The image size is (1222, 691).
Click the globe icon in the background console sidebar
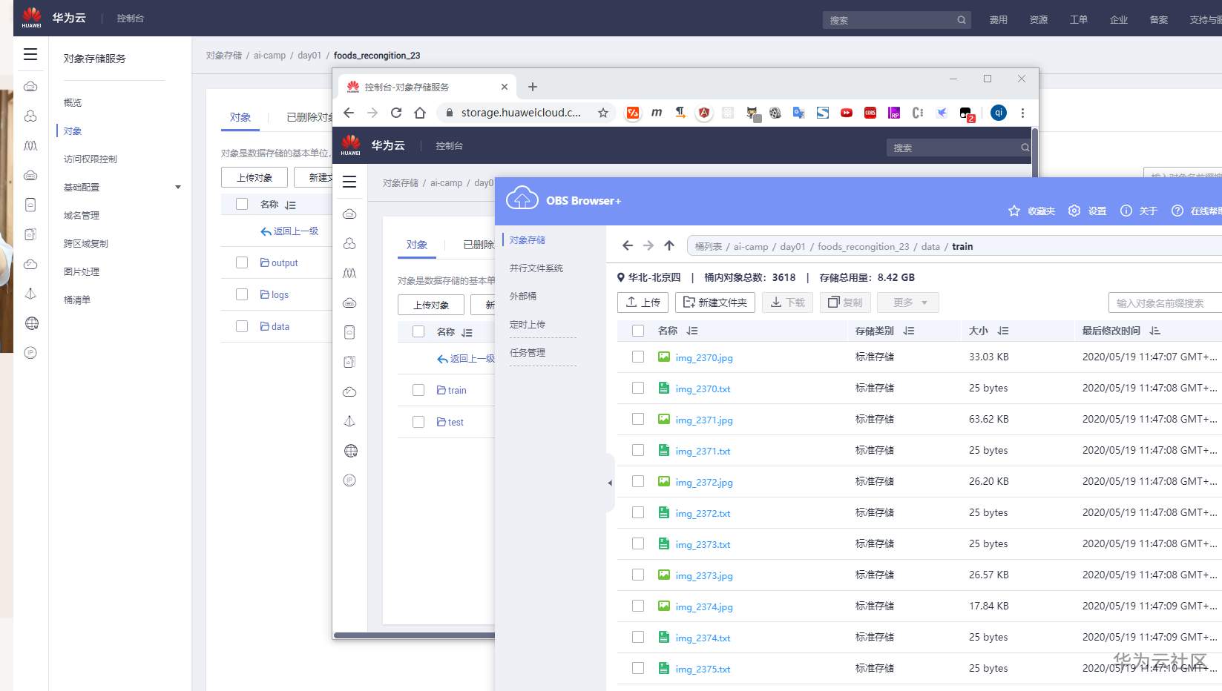point(31,323)
